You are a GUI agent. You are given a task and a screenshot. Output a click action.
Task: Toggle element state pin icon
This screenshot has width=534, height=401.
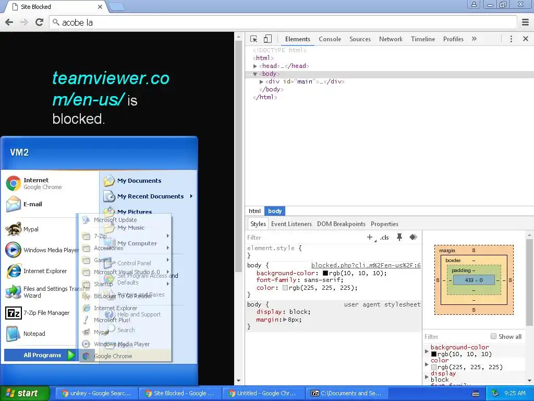(x=399, y=238)
